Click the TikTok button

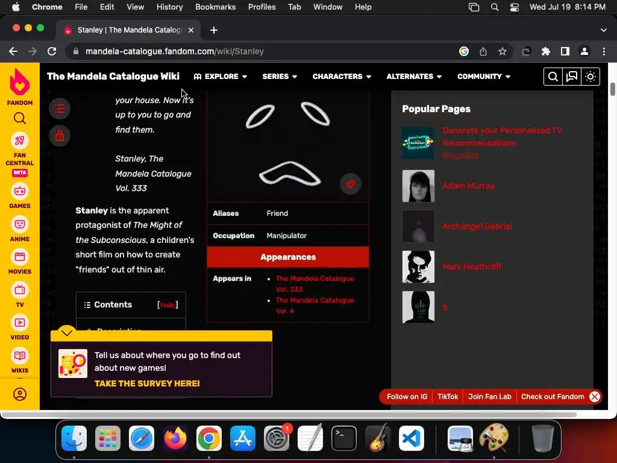(448, 397)
